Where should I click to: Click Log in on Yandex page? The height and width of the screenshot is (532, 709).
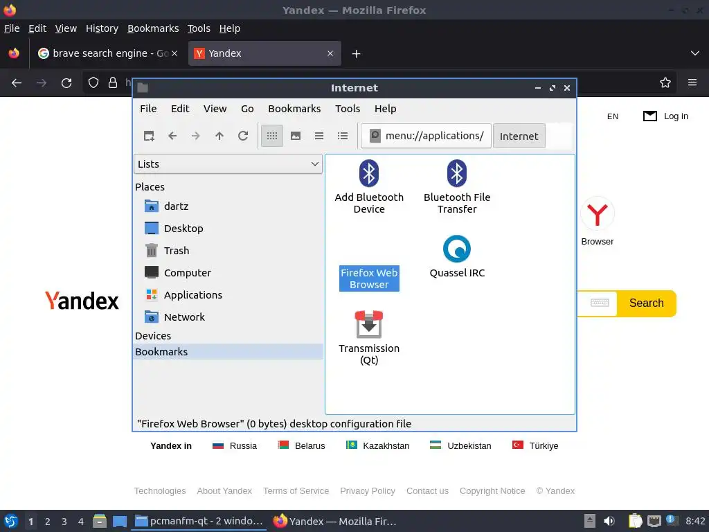[676, 116]
